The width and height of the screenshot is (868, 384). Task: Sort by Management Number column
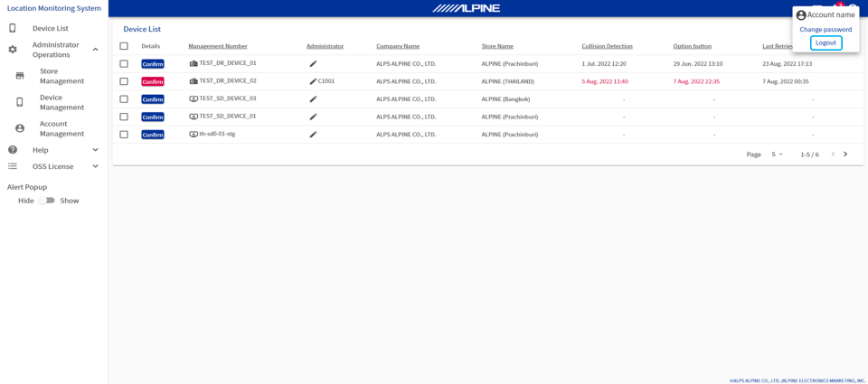tap(218, 46)
